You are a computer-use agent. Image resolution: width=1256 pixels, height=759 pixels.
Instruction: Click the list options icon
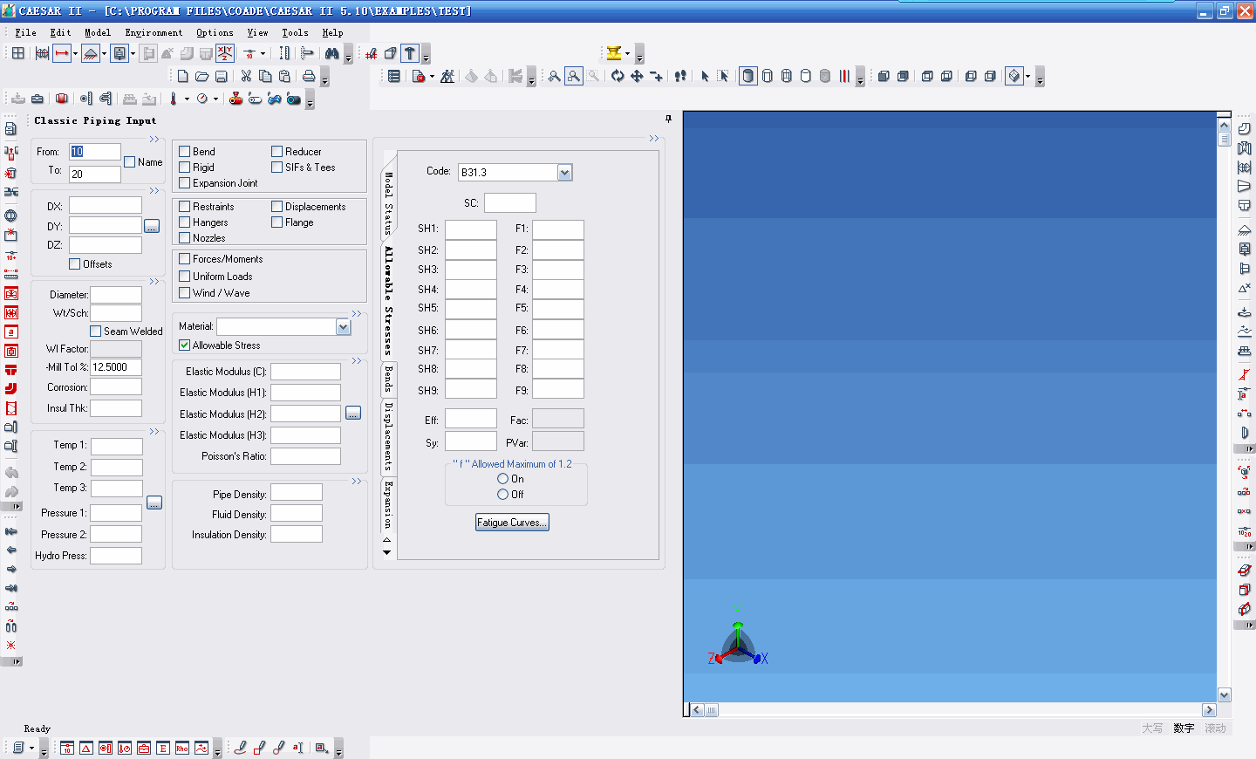(394, 77)
